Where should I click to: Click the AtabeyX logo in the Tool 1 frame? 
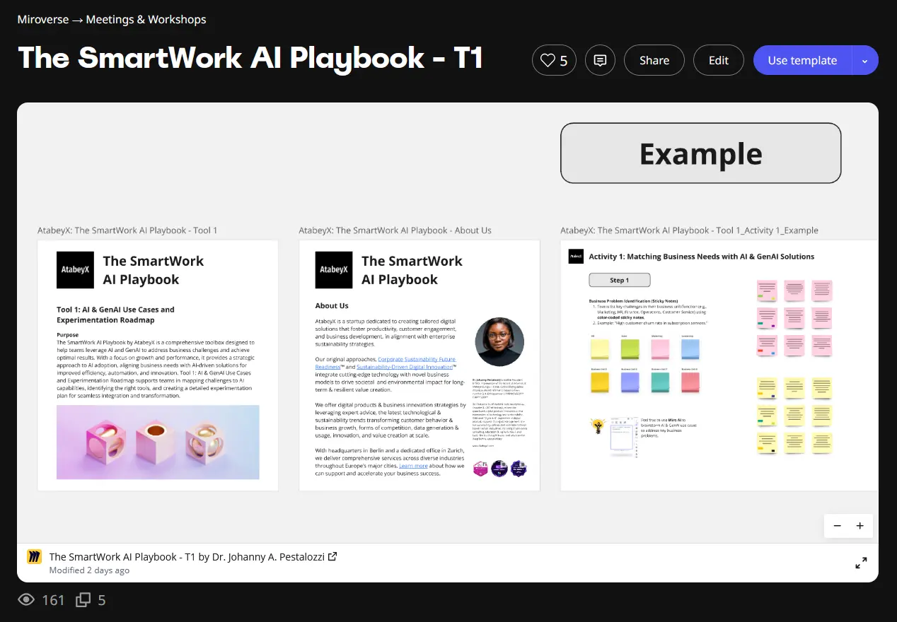[x=75, y=270]
